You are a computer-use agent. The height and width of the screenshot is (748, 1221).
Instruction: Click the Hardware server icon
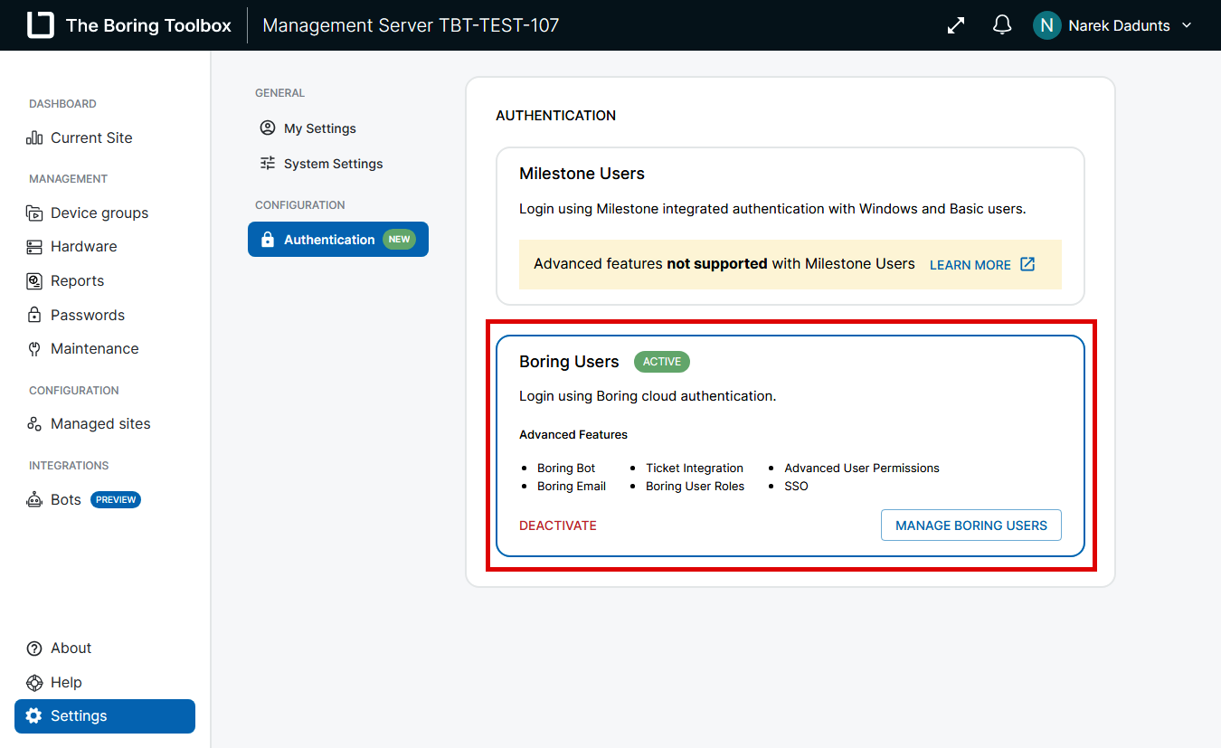coord(34,247)
